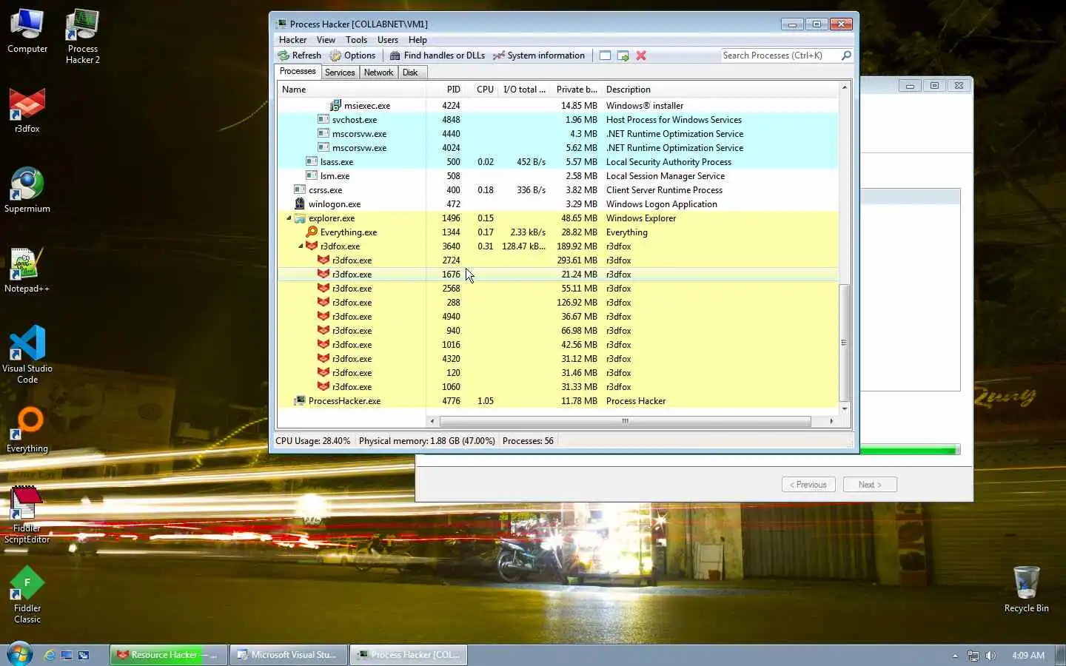Open the Fiddler Classic desktop shortcut
Screen dimensions: 1066x666
(x=27, y=595)
